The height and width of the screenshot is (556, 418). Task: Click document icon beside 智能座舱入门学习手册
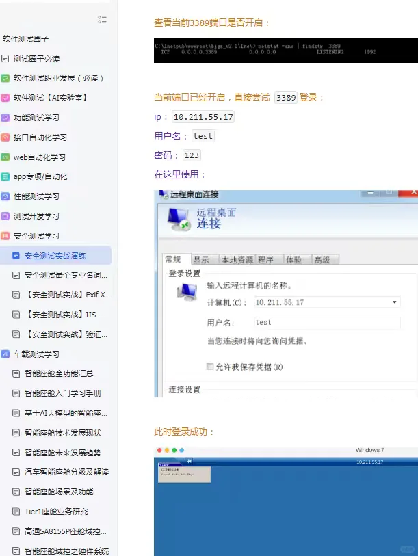click(x=16, y=393)
